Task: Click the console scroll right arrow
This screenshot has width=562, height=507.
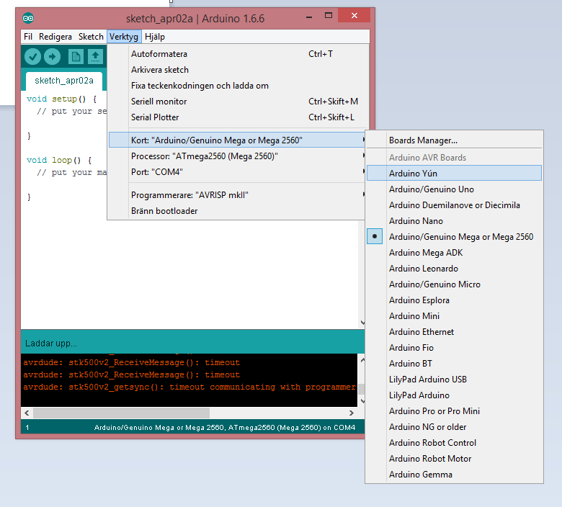Action: [352, 413]
